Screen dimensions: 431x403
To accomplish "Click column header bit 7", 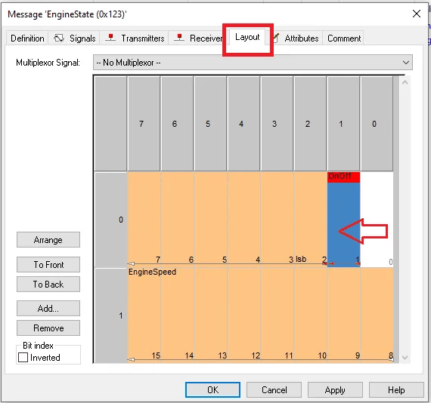I will (144, 124).
